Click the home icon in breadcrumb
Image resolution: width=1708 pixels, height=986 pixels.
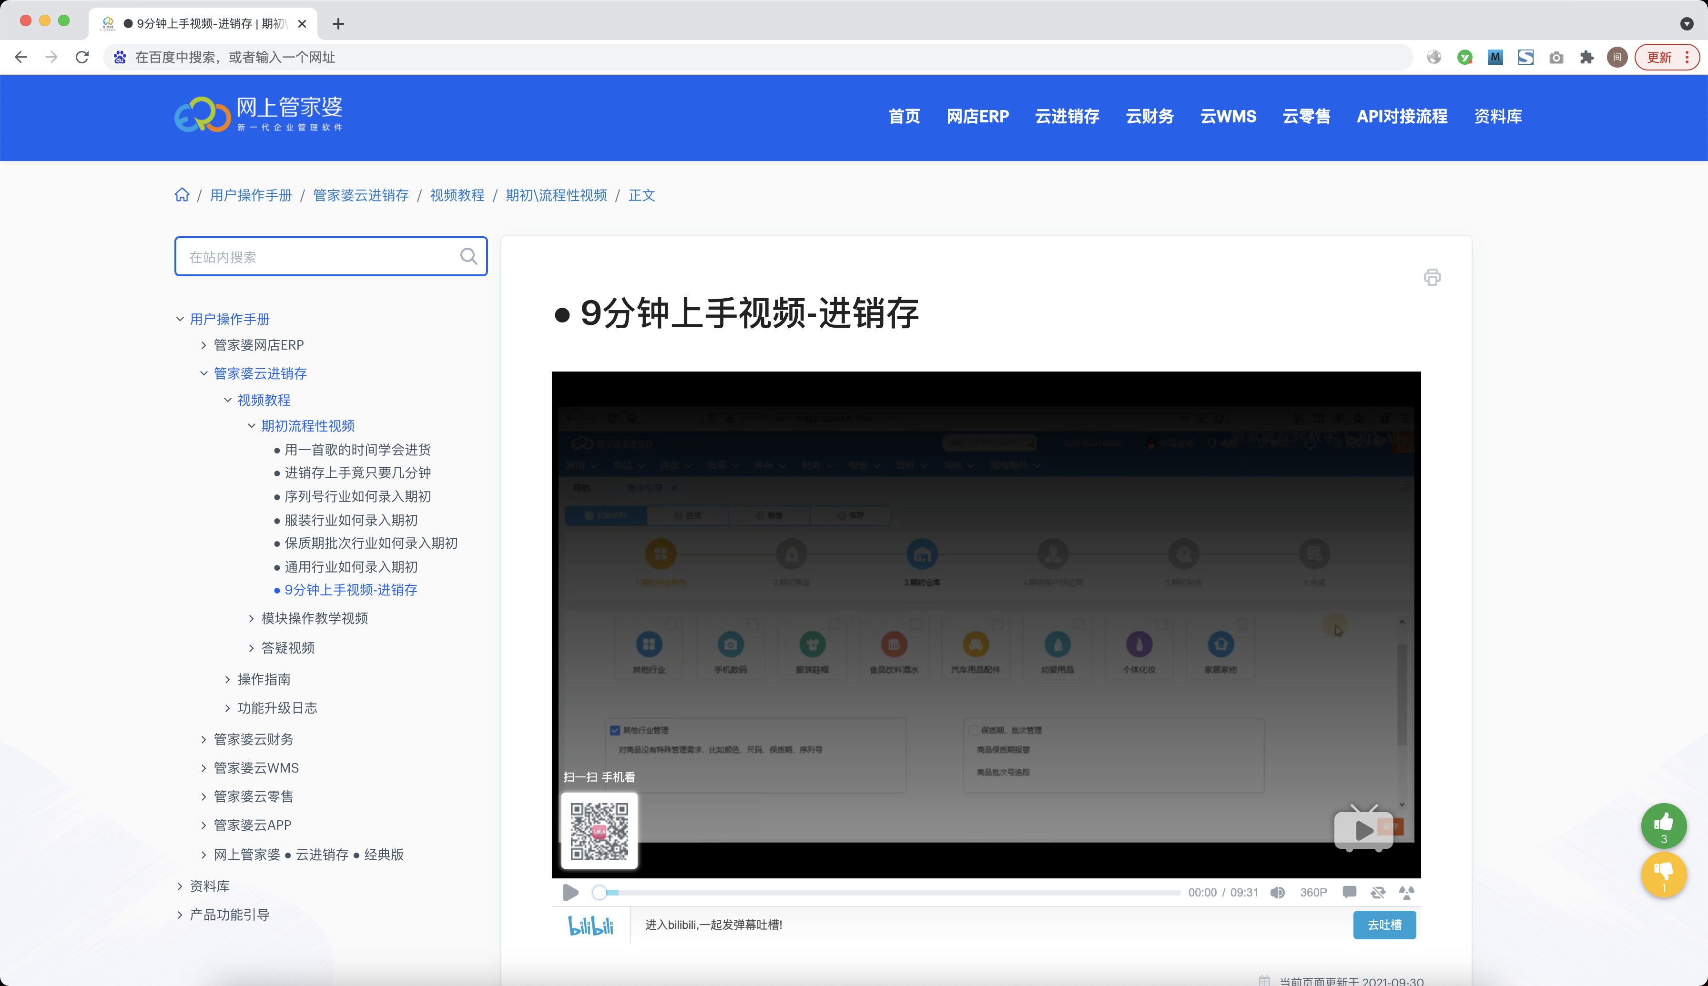pyautogui.click(x=182, y=195)
